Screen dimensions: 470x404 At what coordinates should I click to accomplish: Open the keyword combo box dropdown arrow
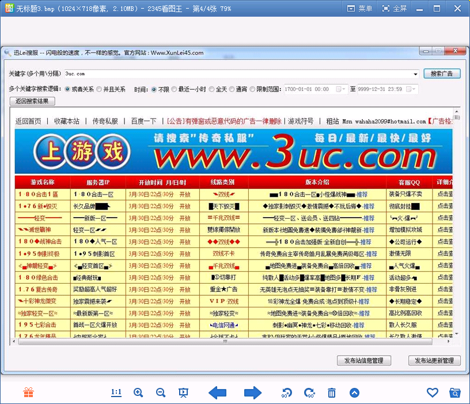tap(415, 74)
